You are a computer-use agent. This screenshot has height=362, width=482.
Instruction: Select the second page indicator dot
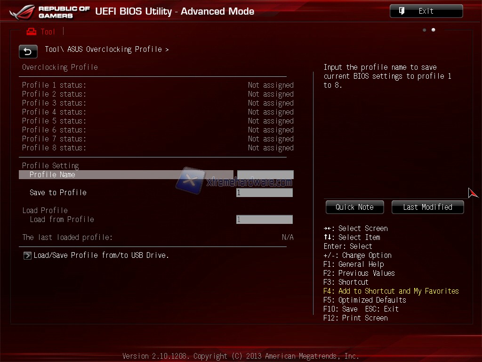tap(433, 30)
